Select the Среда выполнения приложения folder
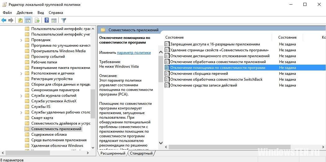This screenshot has height=162, width=326. pos(59,140)
